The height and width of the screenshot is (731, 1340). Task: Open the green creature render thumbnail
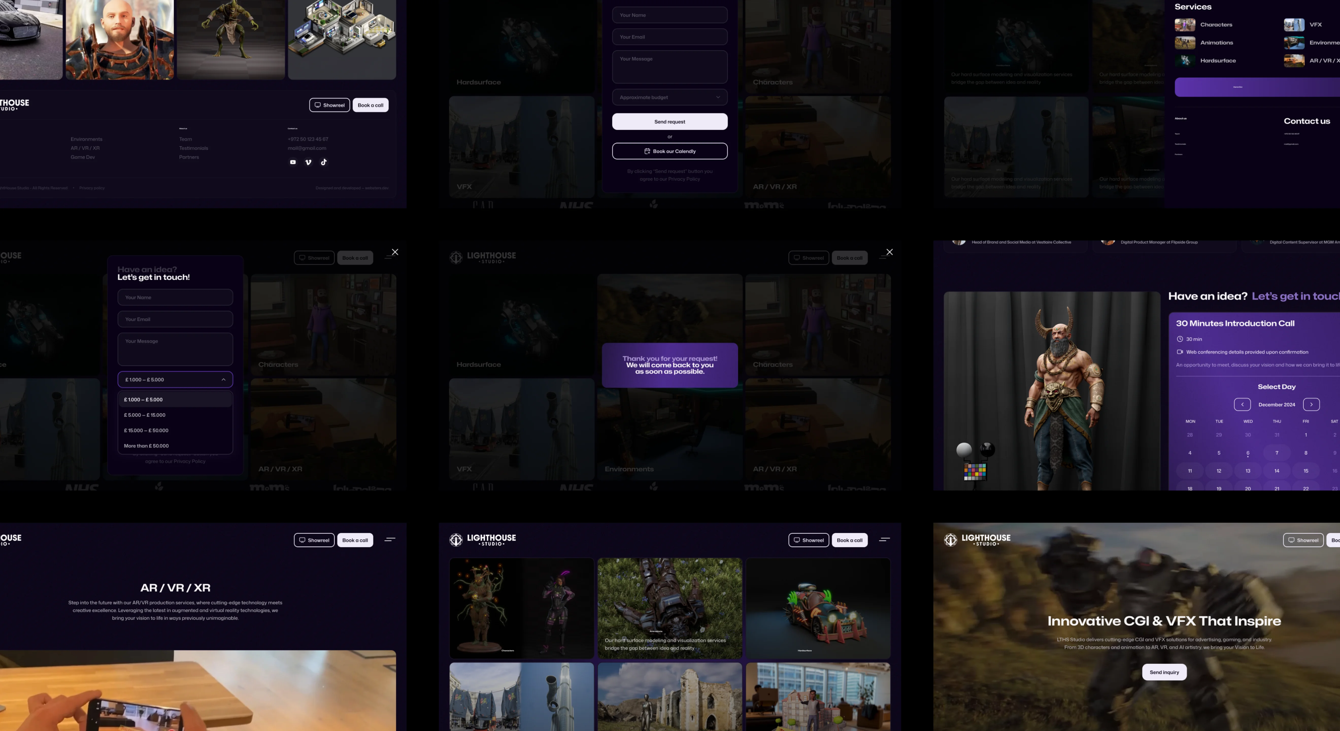[x=231, y=40]
